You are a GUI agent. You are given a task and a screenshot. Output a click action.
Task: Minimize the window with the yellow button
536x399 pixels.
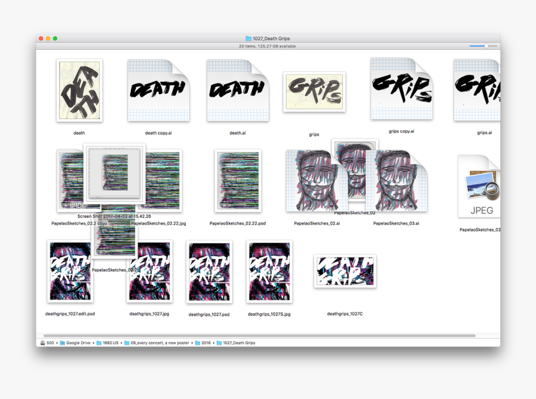(48, 39)
